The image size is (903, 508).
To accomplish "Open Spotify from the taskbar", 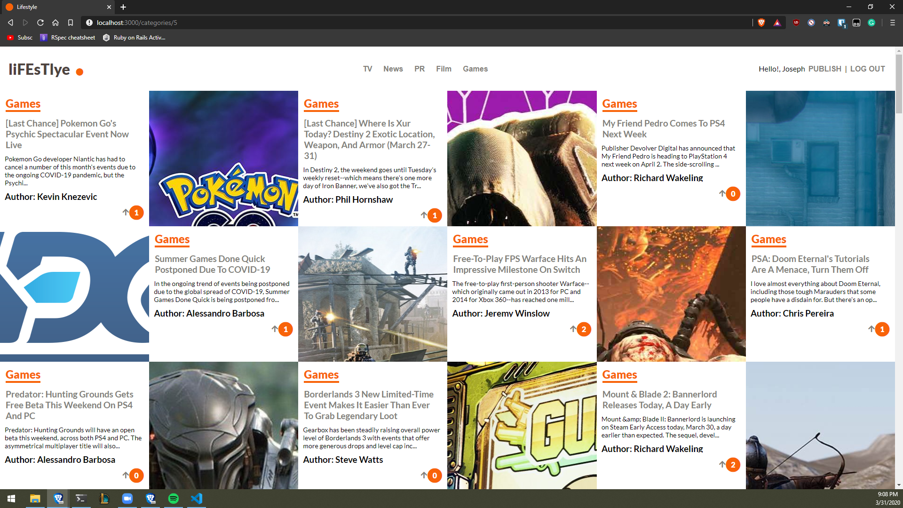I will [174, 499].
